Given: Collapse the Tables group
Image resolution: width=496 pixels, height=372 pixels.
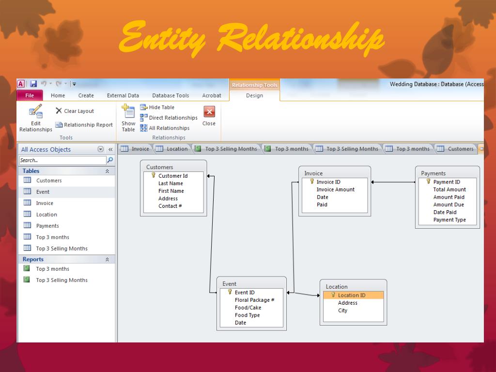Looking at the screenshot, I should 107,171.
